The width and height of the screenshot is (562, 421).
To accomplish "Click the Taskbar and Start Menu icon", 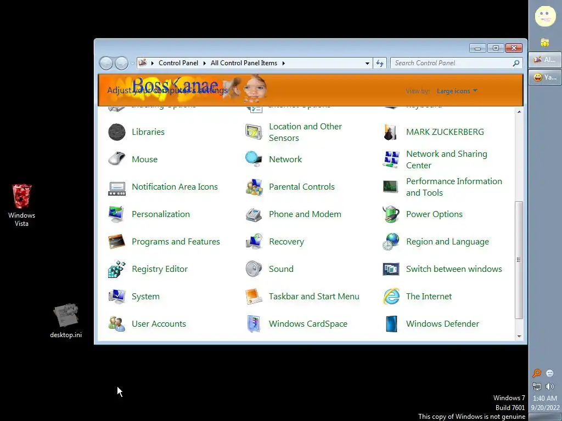I will (254, 297).
